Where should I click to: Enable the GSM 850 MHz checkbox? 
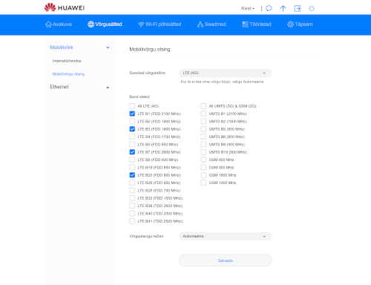click(x=203, y=160)
